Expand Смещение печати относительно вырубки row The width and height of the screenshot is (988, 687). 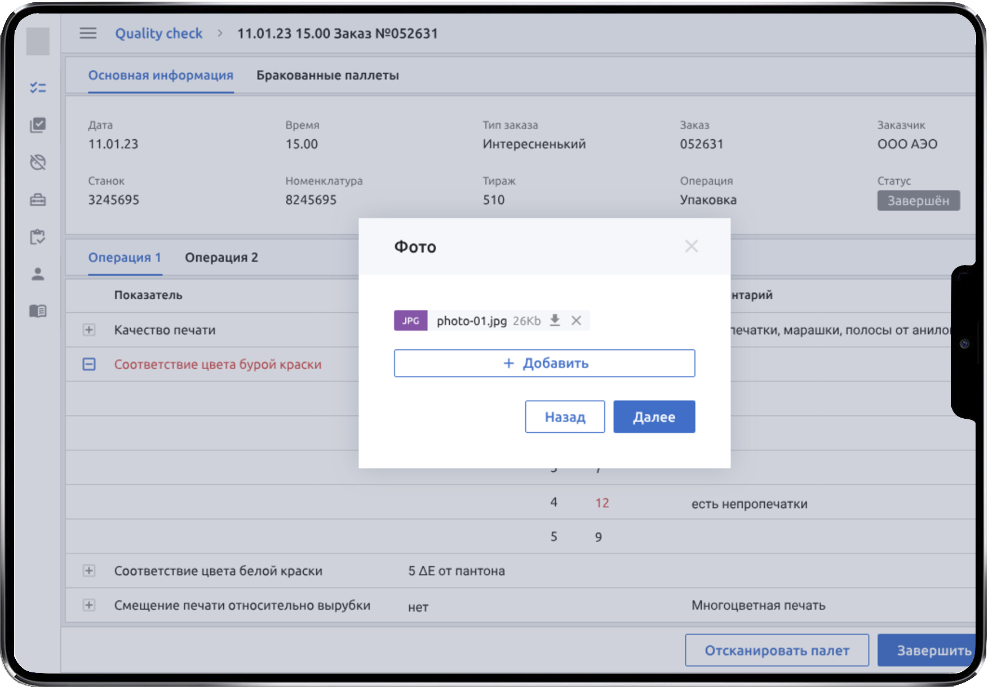click(x=89, y=605)
